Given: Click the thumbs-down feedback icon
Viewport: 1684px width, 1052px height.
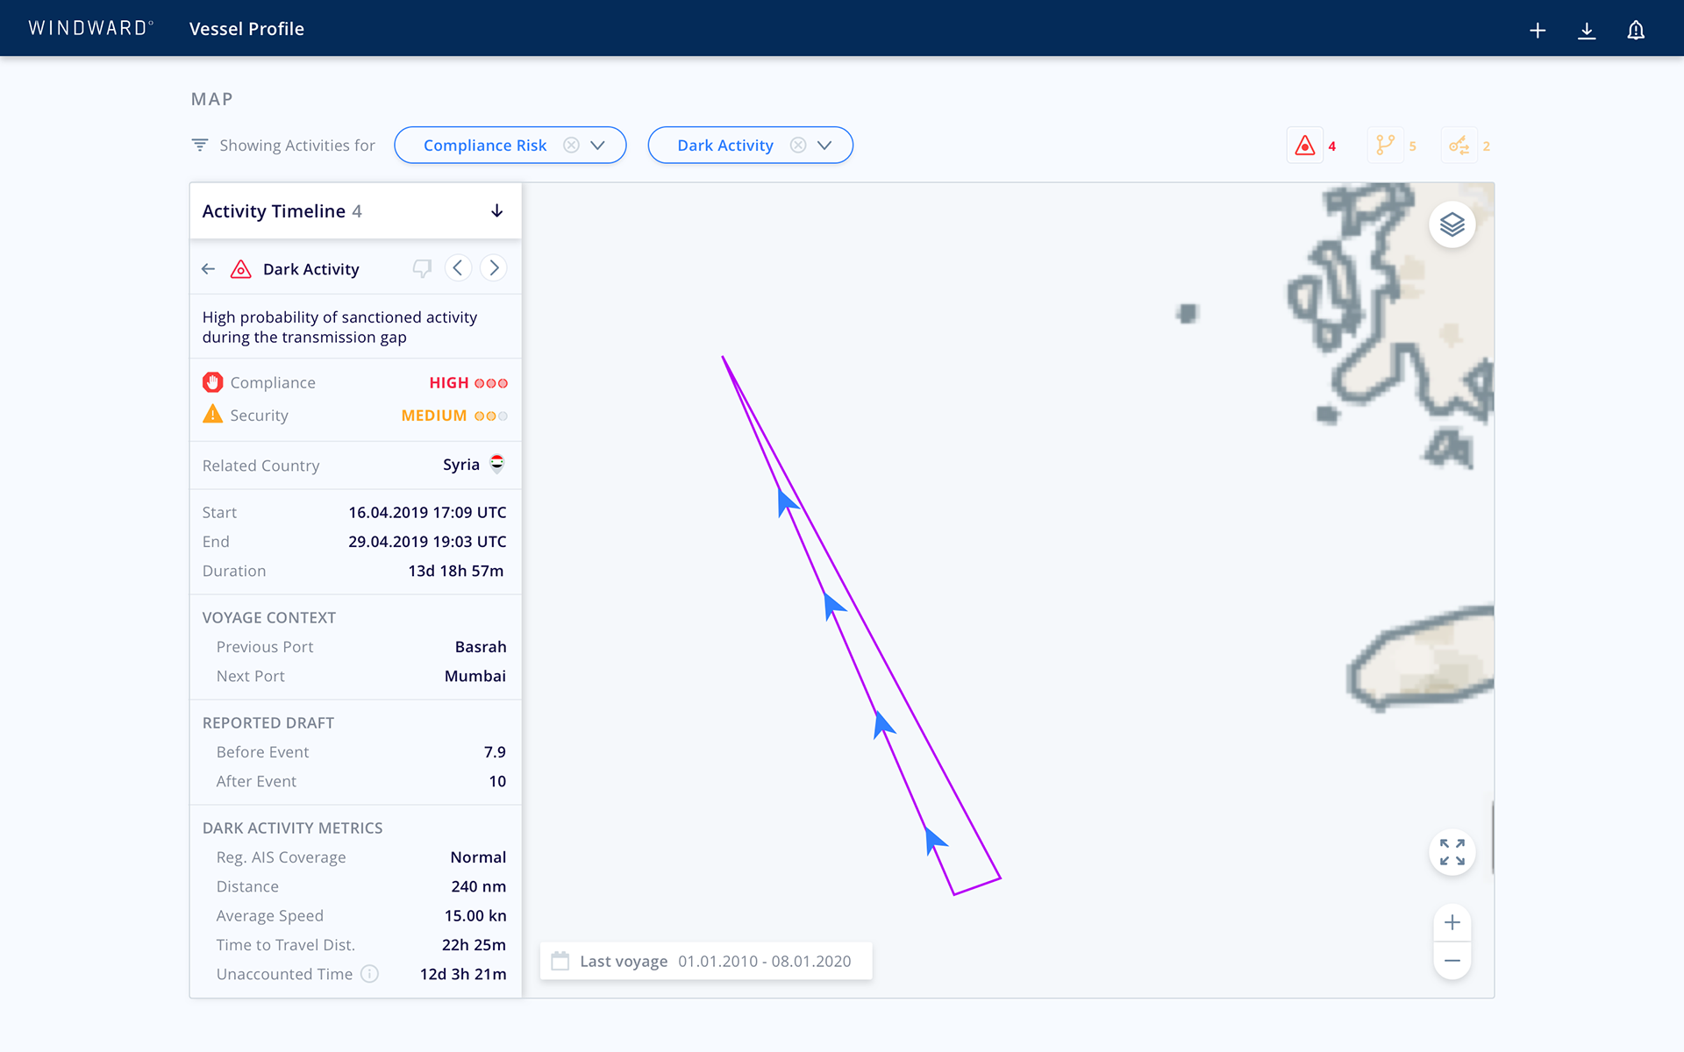Looking at the screenshot, I should (x=422, y=268).
